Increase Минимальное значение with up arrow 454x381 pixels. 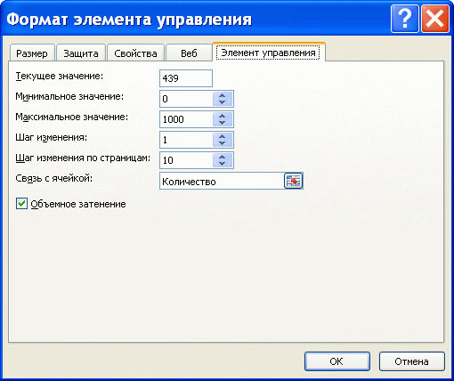click(223, 95)
